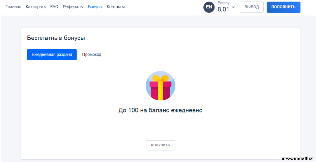Click the Entany username label
The width and height of the screenshot is (316, 162).
pyautogui.click(x=223, y=3)
